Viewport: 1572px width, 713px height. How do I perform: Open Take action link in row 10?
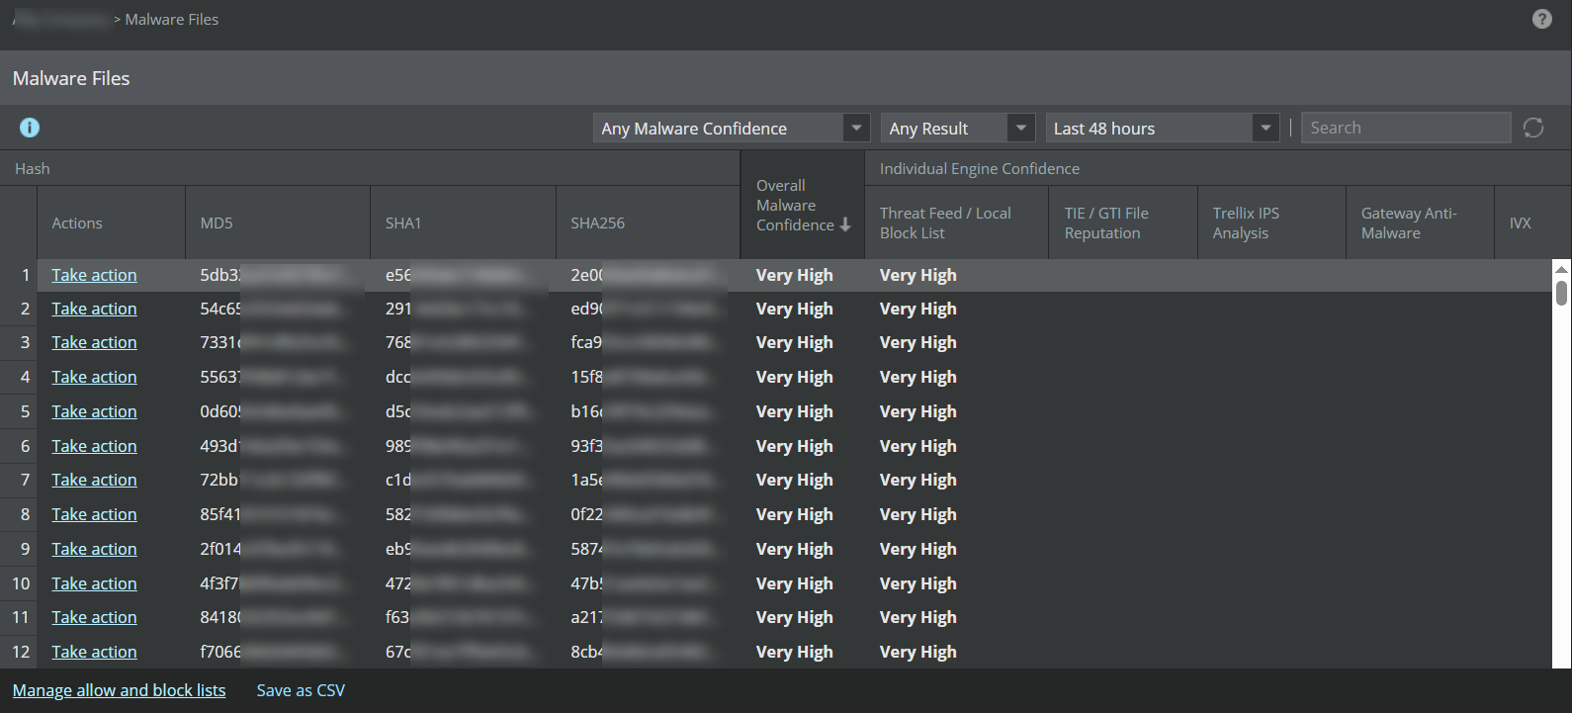click(x=94, y=583)
